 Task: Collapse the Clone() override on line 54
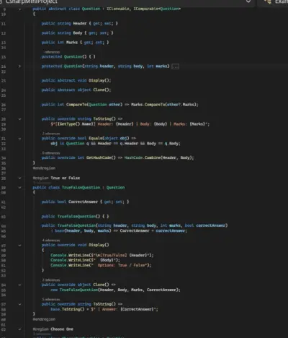tap(19, 285)
